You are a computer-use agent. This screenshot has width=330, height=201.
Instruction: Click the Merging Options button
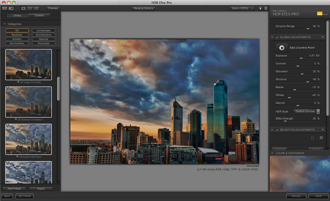click(x=144, y=8)
